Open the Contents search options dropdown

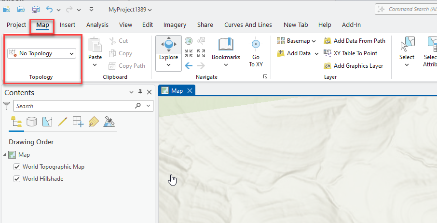148,106
